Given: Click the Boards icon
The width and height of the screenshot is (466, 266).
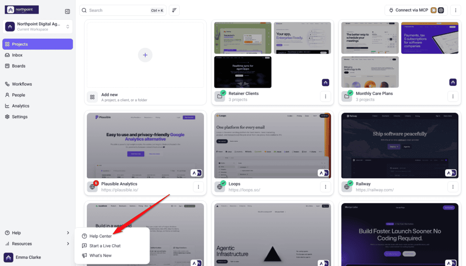Looking at the screenshot, I should 7,66.
